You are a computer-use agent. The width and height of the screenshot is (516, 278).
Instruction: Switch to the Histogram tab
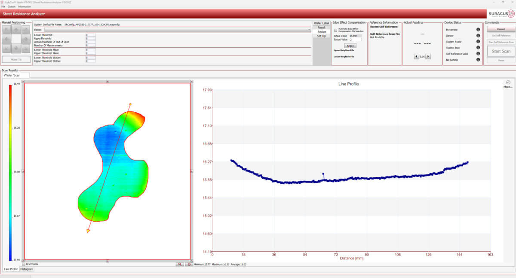coord(27,269)
